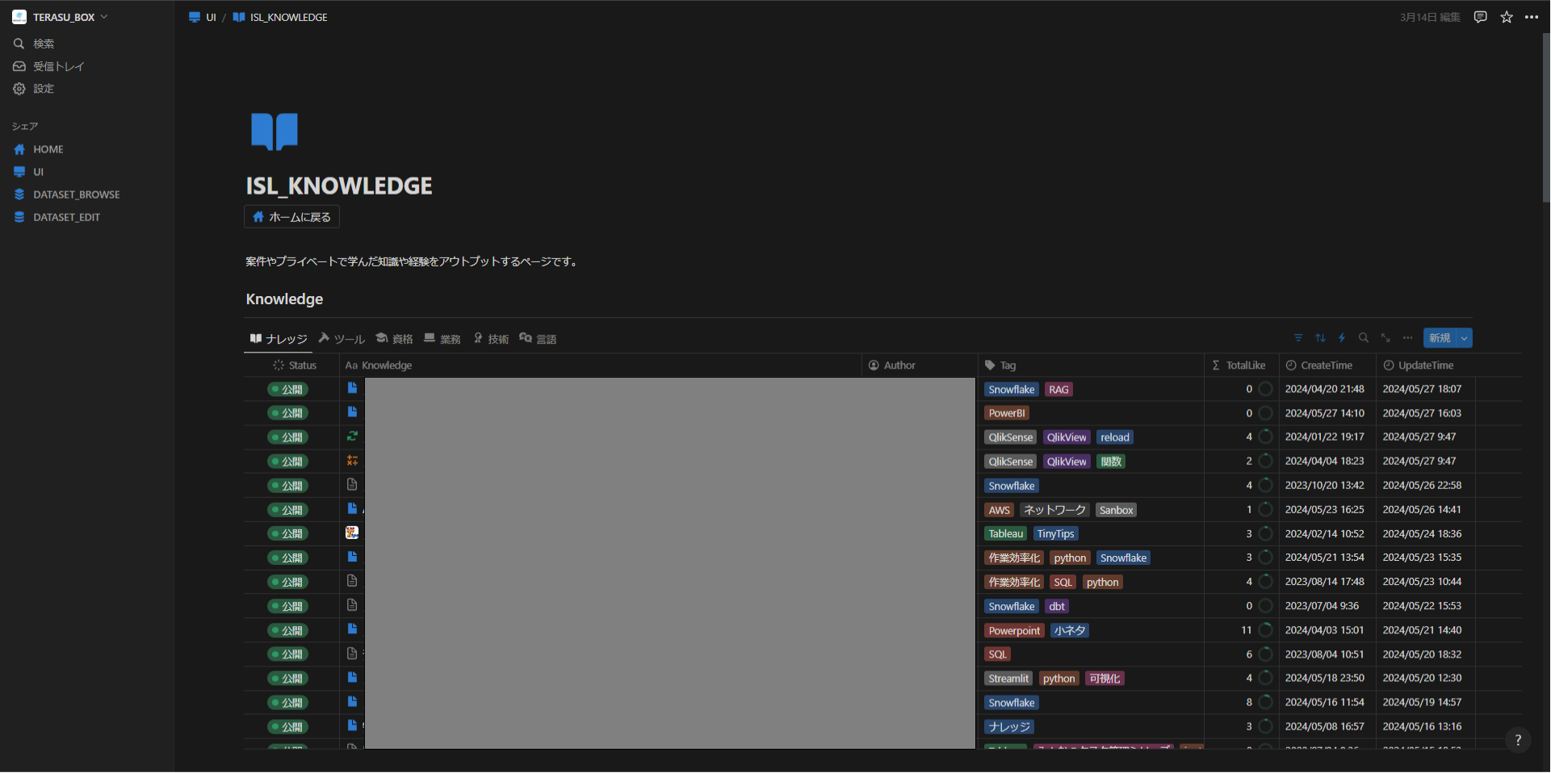Open the help question mark bubble

pyautogui.click(x=1518, y=740)
